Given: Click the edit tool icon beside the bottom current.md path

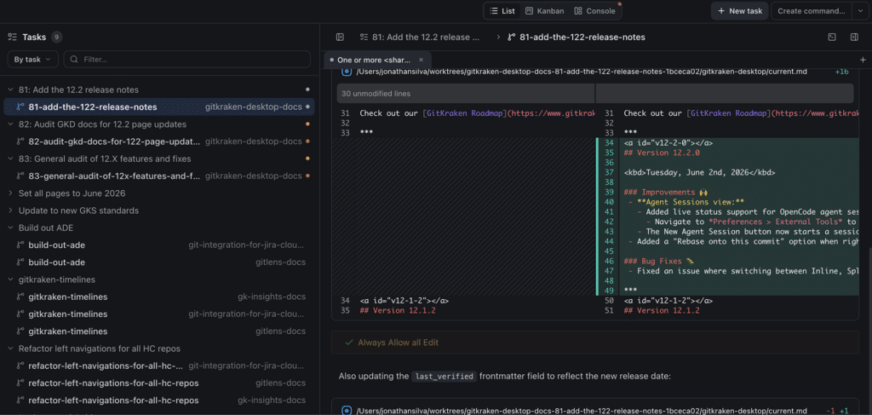Looking at the screenshot, I should pyautogui.click(x=347, y=411).
